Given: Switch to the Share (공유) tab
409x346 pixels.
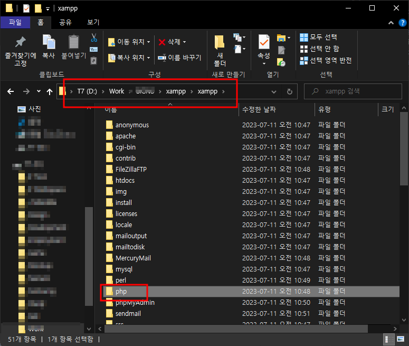Looking at the screenshot, I should (x=65, y=23).
